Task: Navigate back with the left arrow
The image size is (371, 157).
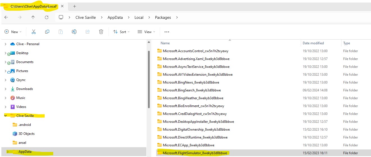Action: (x=6, y=17)
